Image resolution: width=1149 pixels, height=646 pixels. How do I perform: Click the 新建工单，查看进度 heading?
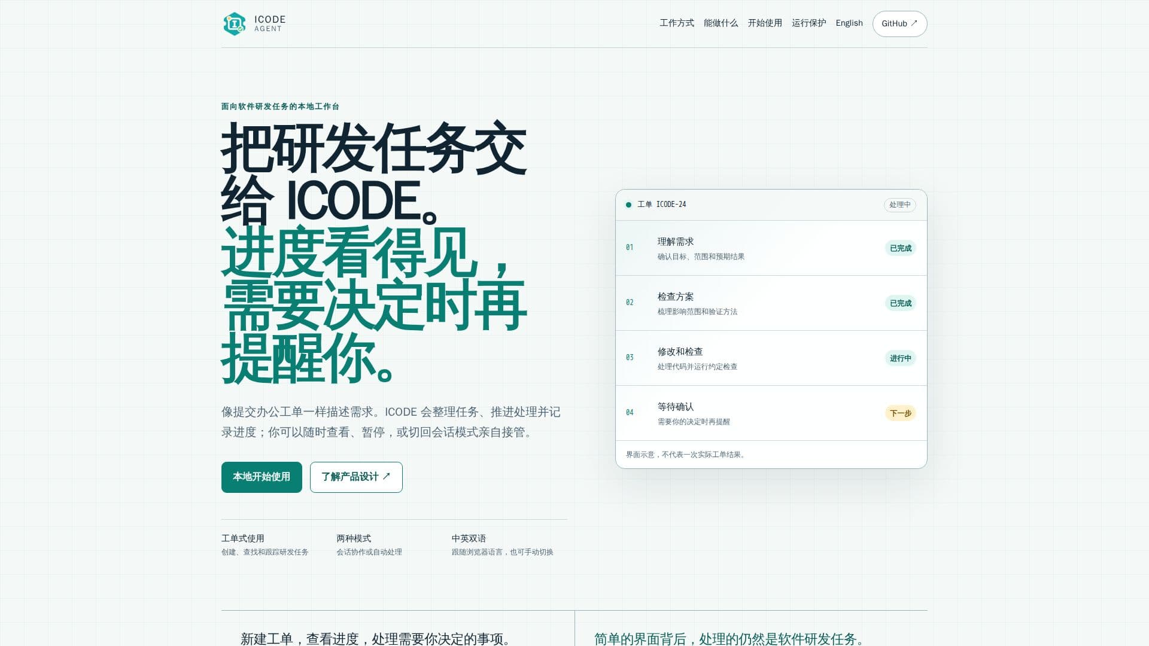pos(377,639)
